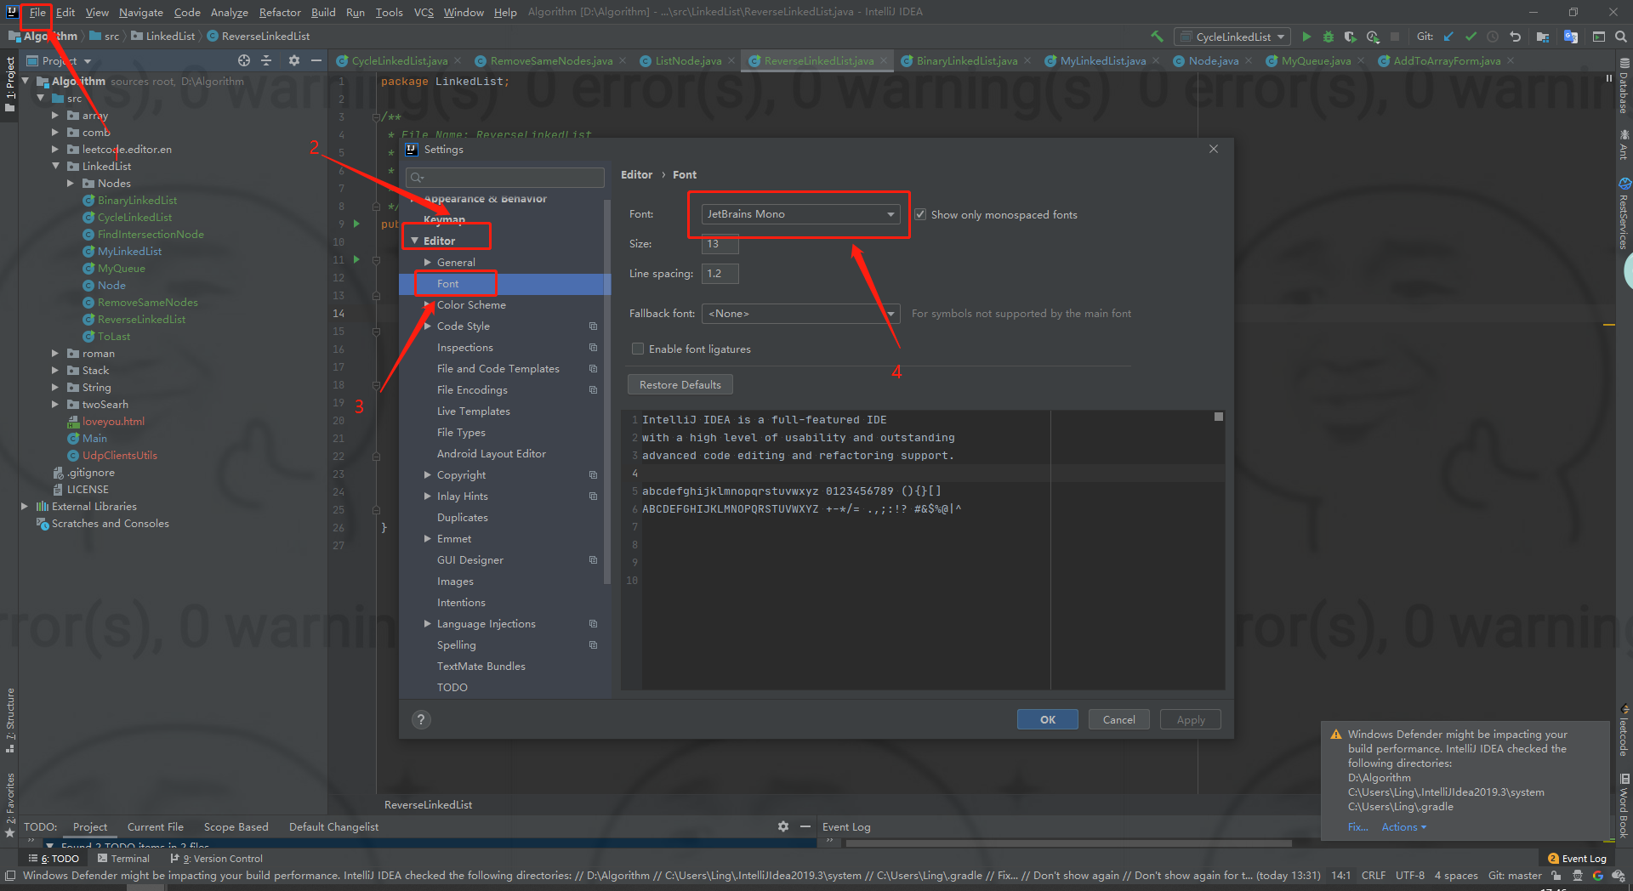The image size is (1633, 891).
Task: Run the CycleLinkedList configuration
Action: (x=1307, y=37)
